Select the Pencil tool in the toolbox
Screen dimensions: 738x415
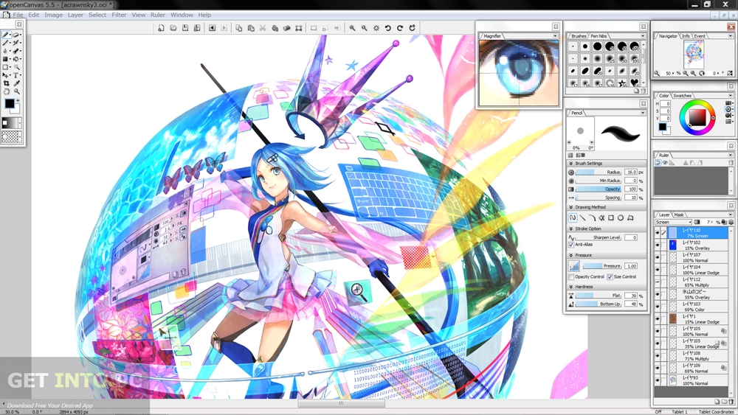(x=6, y=35)
